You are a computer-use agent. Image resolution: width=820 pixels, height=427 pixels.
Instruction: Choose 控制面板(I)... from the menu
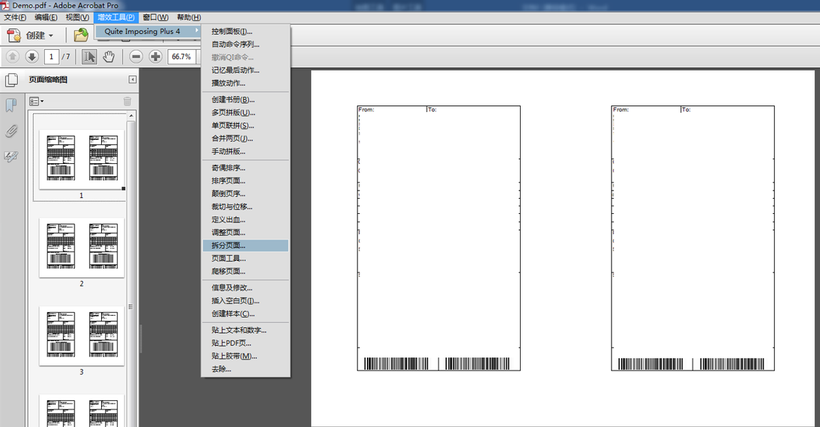[x=246, y=31]
